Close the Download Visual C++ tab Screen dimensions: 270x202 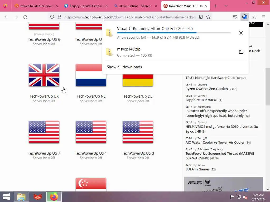pyautogui.click(x=206, y=6)
